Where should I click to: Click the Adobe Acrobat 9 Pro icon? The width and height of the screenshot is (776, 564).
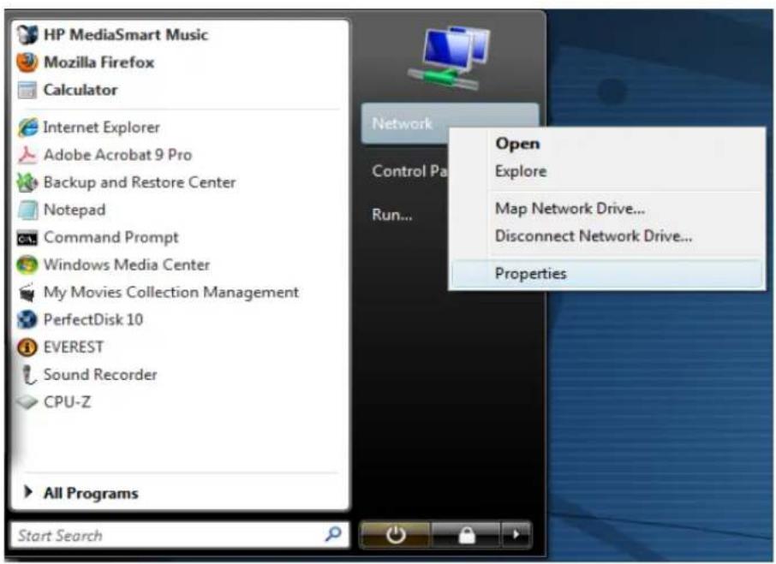point(27,155)
